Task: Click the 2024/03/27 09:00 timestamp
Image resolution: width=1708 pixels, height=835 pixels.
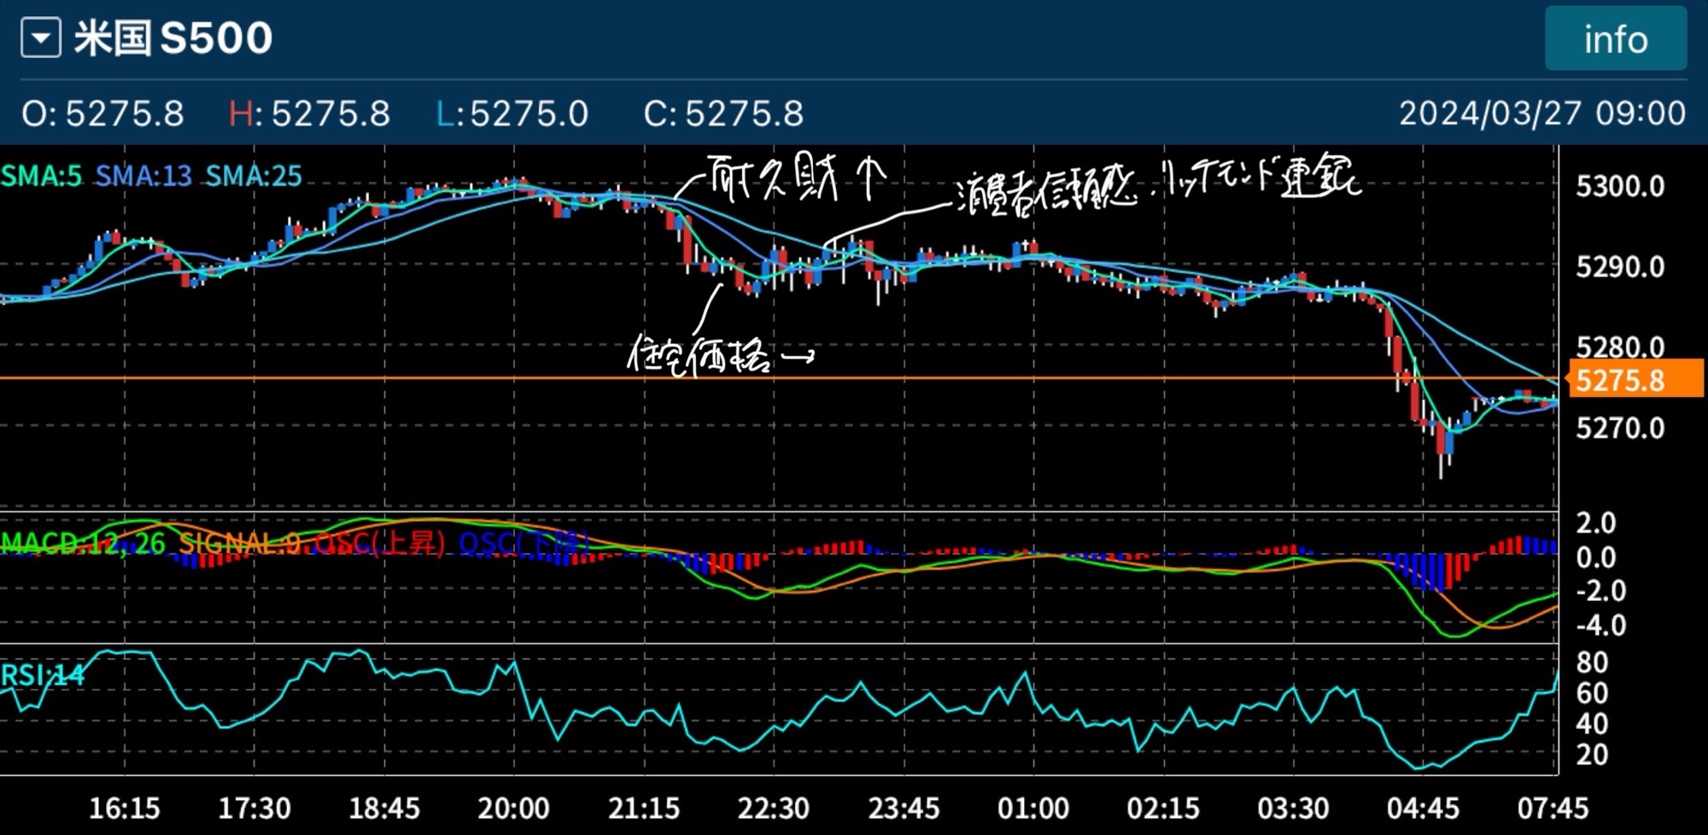Action: (1541, 114)
